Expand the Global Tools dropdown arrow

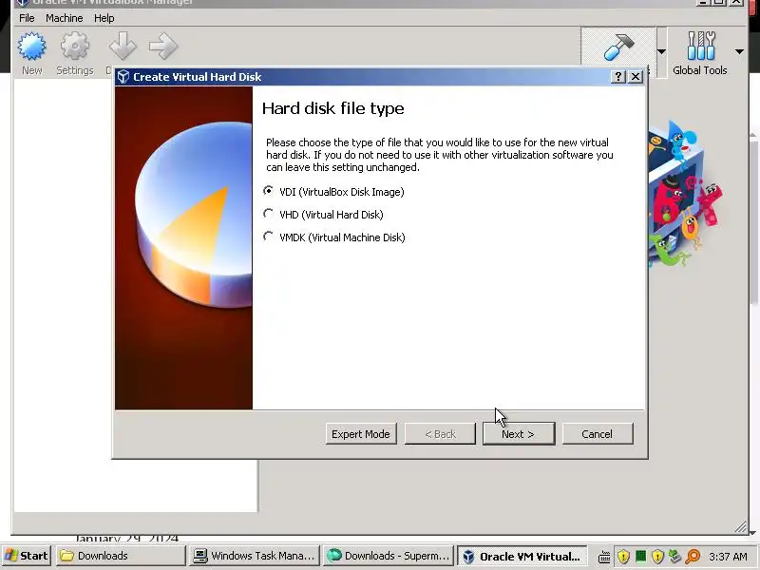coord(739,51)
